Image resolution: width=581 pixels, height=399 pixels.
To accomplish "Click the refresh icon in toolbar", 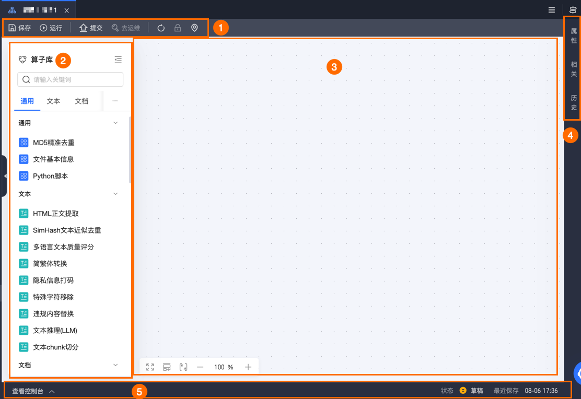I will (161, 28).
